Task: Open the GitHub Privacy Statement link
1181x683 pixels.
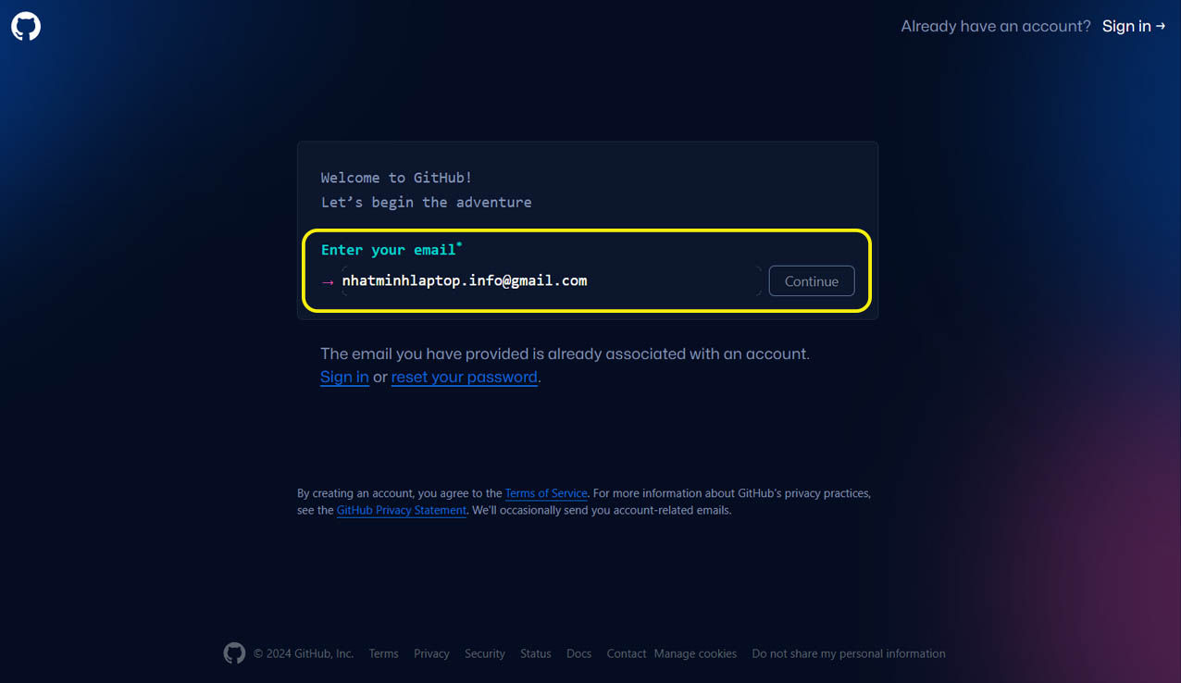Action: [402, 510]
